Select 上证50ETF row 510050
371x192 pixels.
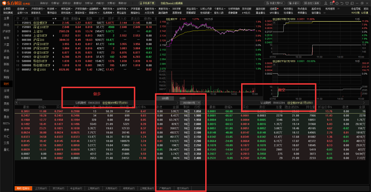(x=85, y=36)
